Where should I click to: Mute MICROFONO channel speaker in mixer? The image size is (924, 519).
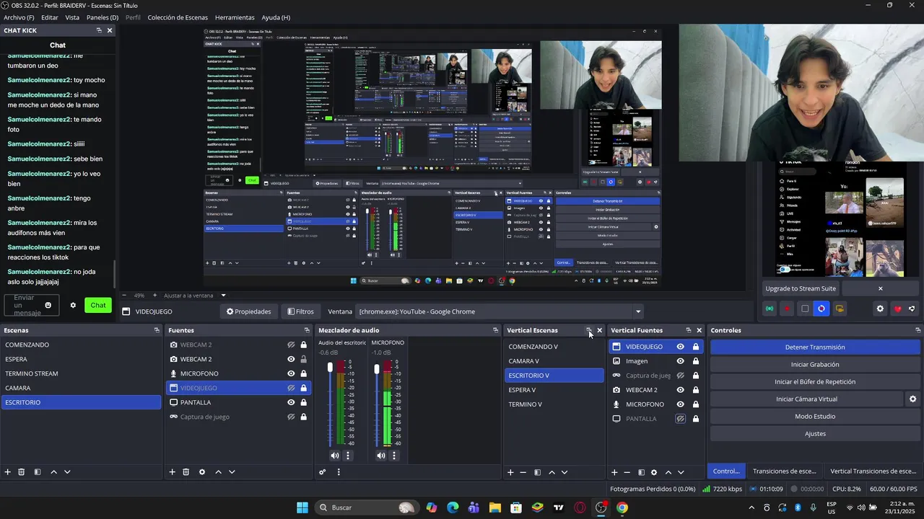[380, 456]
